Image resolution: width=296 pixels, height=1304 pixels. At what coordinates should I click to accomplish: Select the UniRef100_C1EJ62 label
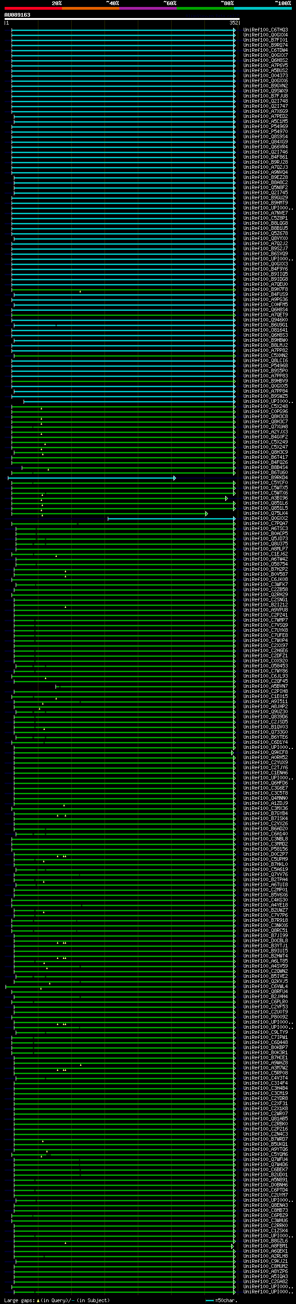coord(265,554)
